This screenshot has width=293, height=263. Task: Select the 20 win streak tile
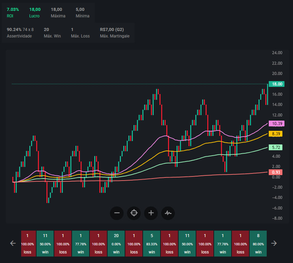pyautogui.click(x=116, y=243)
